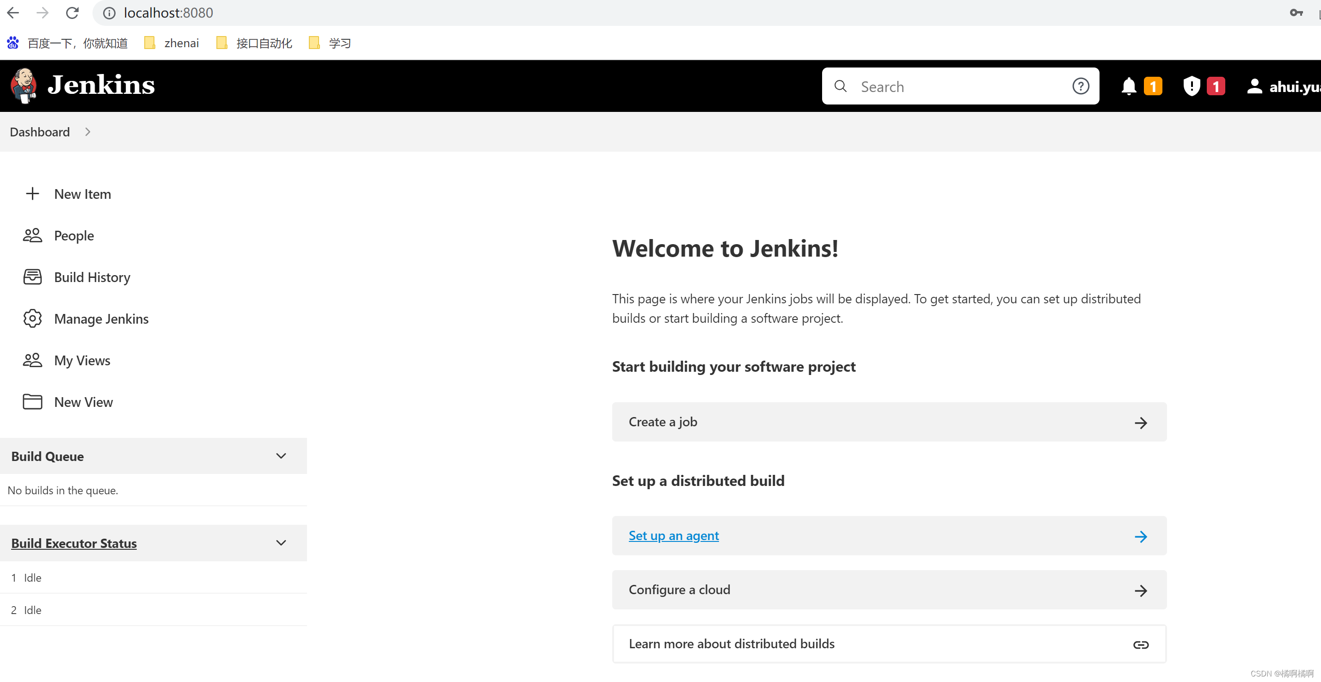Open Build Executor Status link
The image size is (1321, 682).
(x=74, y=543)
